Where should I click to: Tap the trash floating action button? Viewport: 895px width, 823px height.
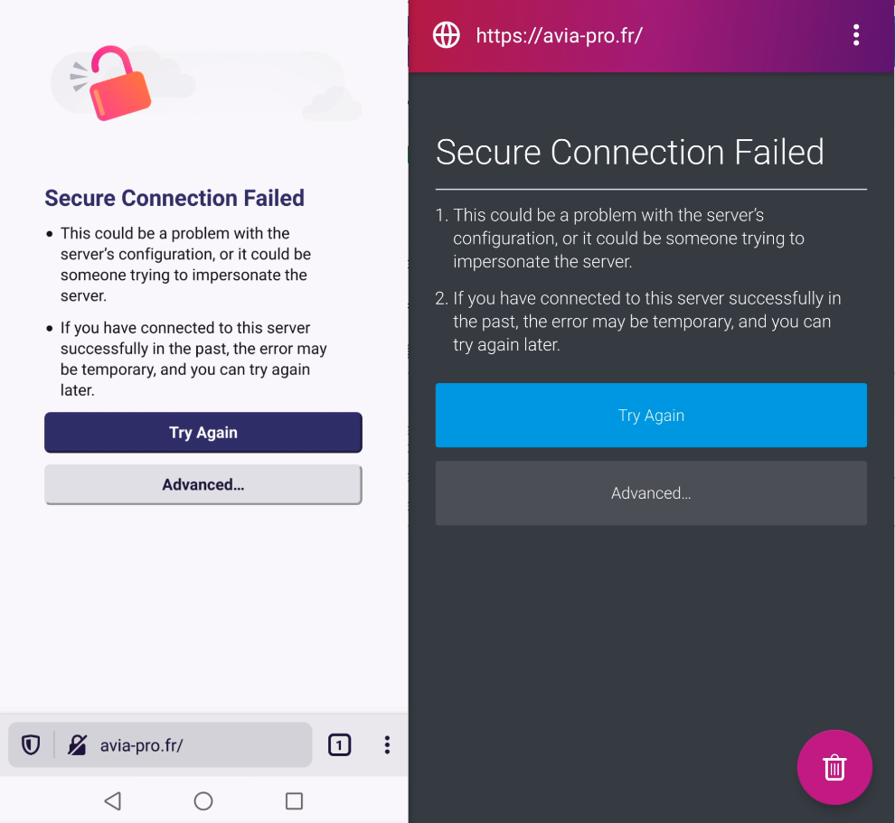tap(834, 767)
